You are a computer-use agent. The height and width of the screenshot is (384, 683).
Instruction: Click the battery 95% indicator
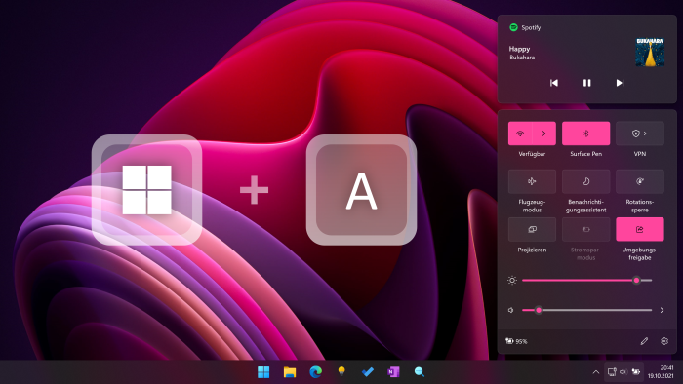(x=516, y=341)
